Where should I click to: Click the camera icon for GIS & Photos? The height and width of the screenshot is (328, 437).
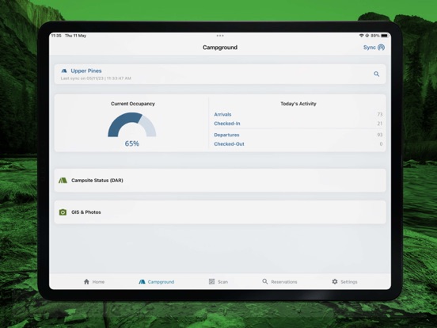click(x=63, y=212)
